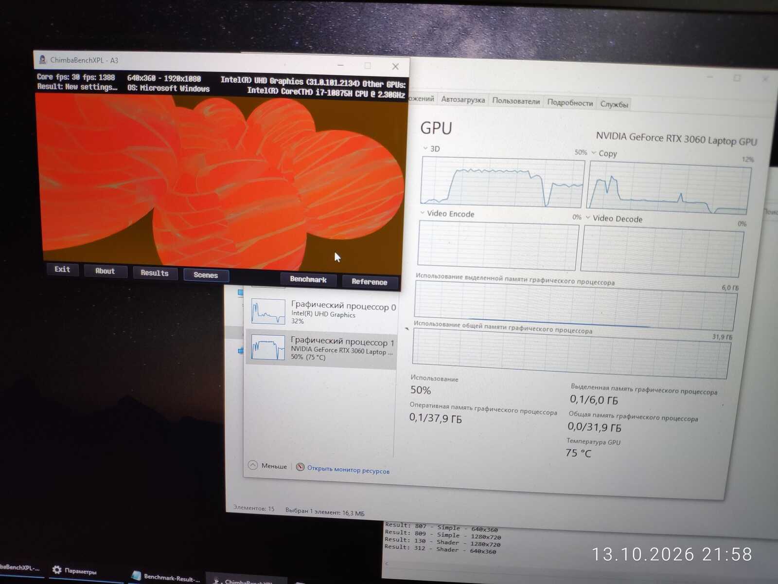Viewport: 778px width, 584px height.
Task: Open Открыть монитор ресурсов link
Action: tap(348, 470)
